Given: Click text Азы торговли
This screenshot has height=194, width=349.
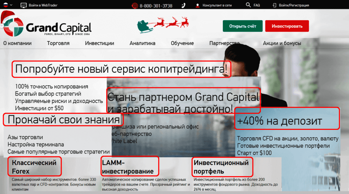Looking at the screenshot, I should 25,137.
